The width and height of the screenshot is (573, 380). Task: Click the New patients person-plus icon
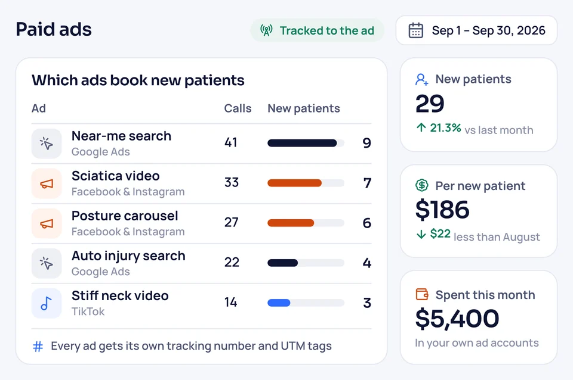point(422,79)
